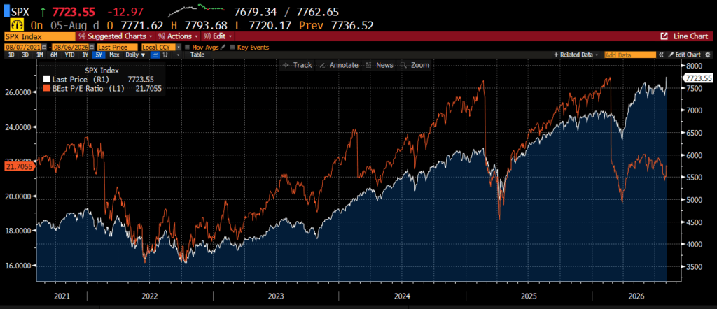The image size is (717, 309).
Task: Select the 5Y time range
Action: pyautogui.click(x=99, y=55)
